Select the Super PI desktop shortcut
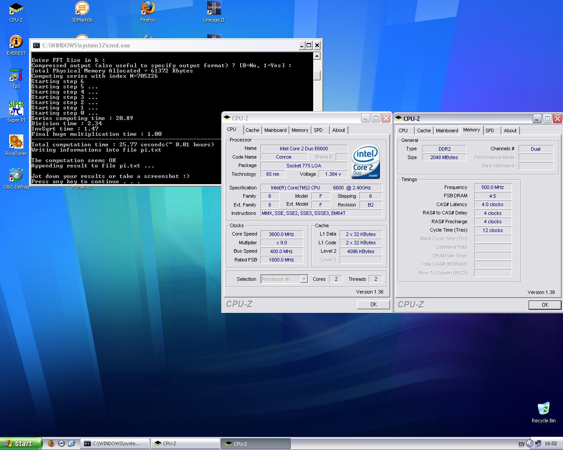The image size is (563, 450). pos(16,112)
